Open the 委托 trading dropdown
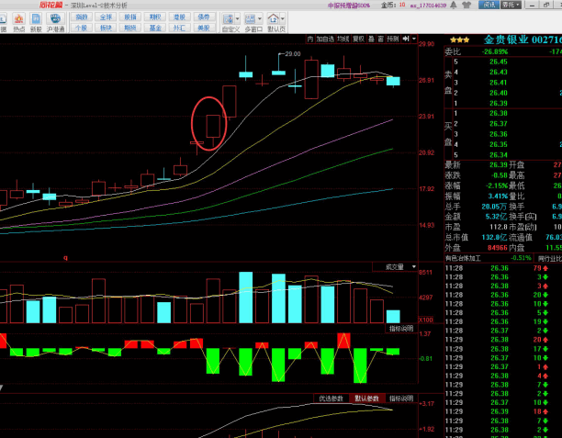 511,5
